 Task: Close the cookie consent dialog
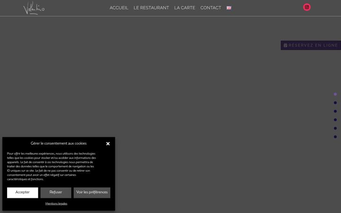point(108,144)
